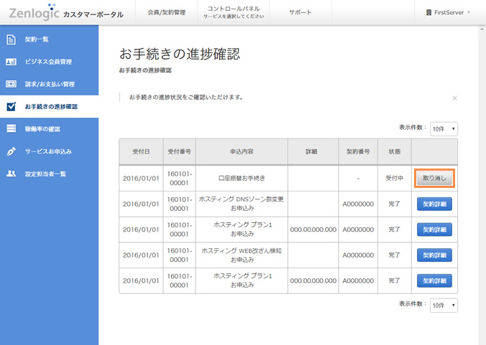Click the service application pen icon
Screen dimensions: 486x345
pyautogui.click(x=11, y=151)
